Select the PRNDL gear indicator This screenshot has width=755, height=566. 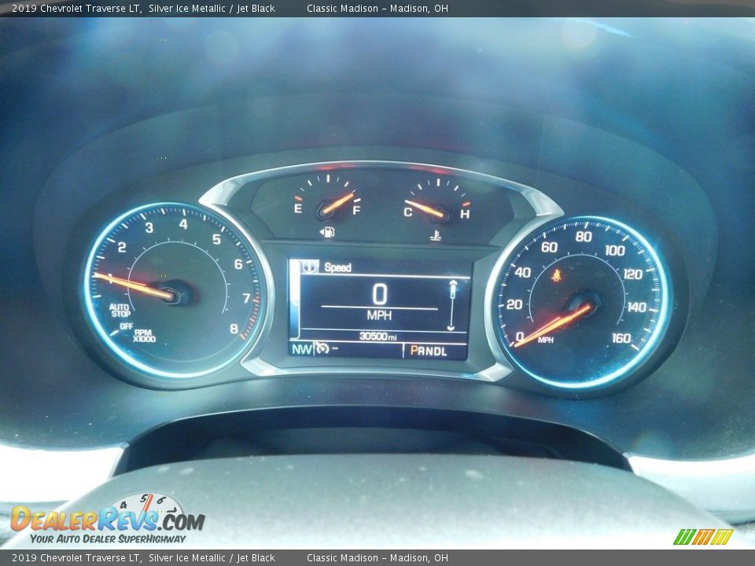pyautogui.click(x=429, y=351)
